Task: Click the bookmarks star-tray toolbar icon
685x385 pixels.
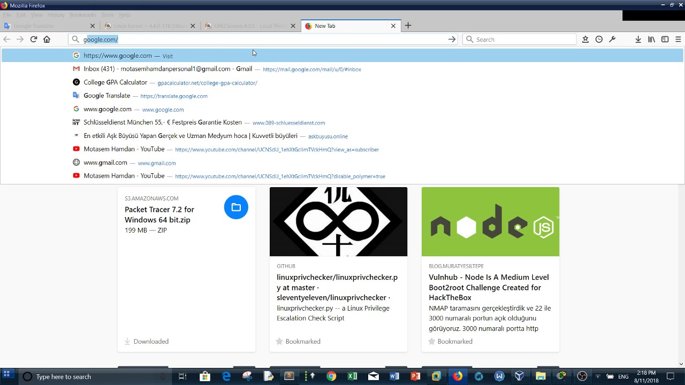Action: 585,39
